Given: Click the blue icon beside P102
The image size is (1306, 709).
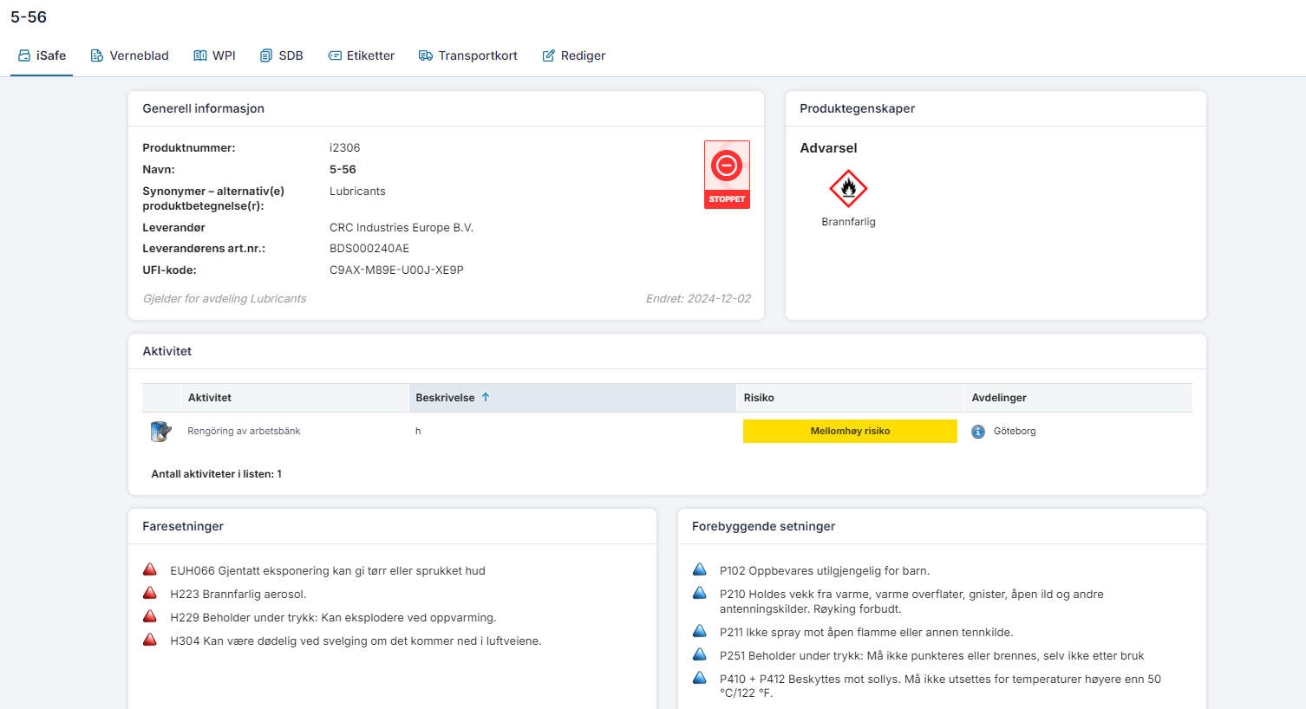Looking at the screenshot, I should pos(700,570).
